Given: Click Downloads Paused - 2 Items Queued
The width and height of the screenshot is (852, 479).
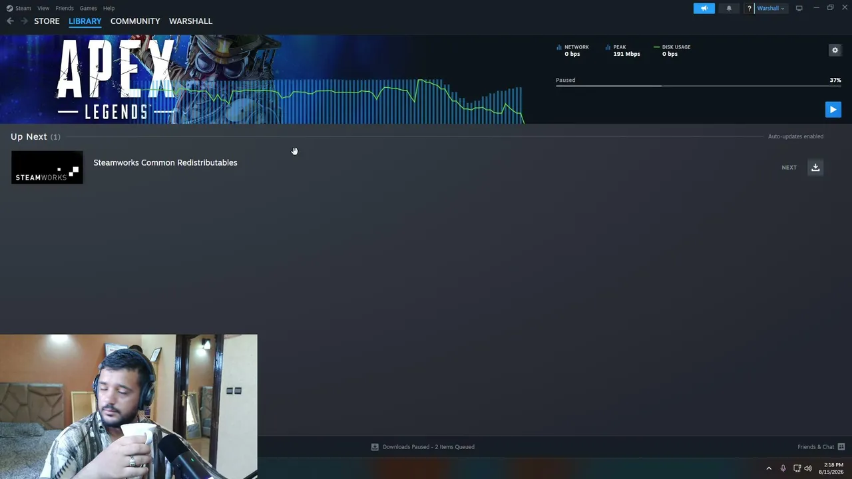Looking at the screenshot, I should (429, 446).
